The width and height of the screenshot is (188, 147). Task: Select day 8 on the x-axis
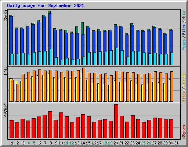[x=51, y=143]
